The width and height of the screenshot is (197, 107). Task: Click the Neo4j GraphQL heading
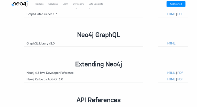(x=99, y=35)
